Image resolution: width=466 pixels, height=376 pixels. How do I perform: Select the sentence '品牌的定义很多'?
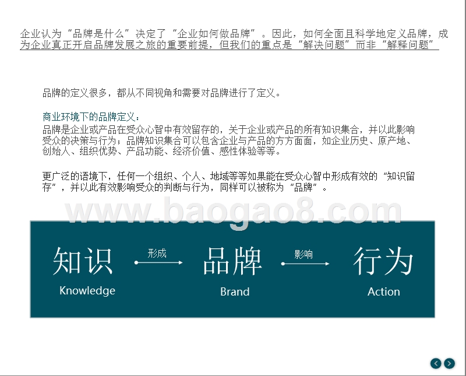(161, 93)
